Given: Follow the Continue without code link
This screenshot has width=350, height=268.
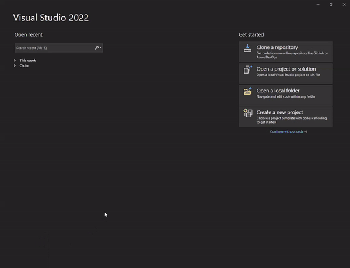Looking at the screenshot, I should tap(289, 131).
